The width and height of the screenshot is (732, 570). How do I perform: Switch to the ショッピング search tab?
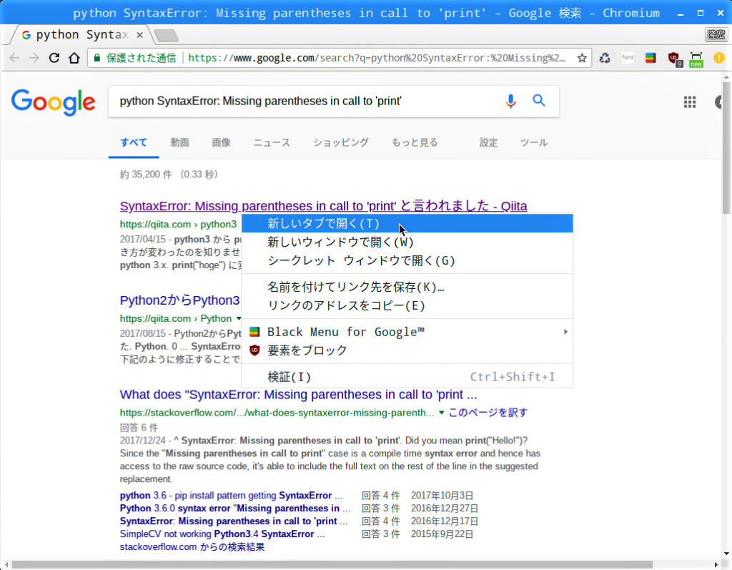pos(341,142)
